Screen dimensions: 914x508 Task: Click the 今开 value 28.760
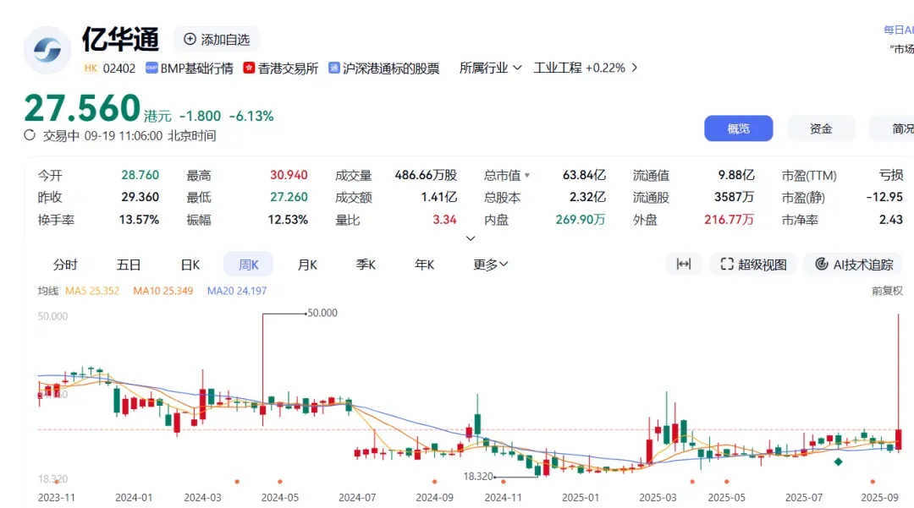point(140,175)
